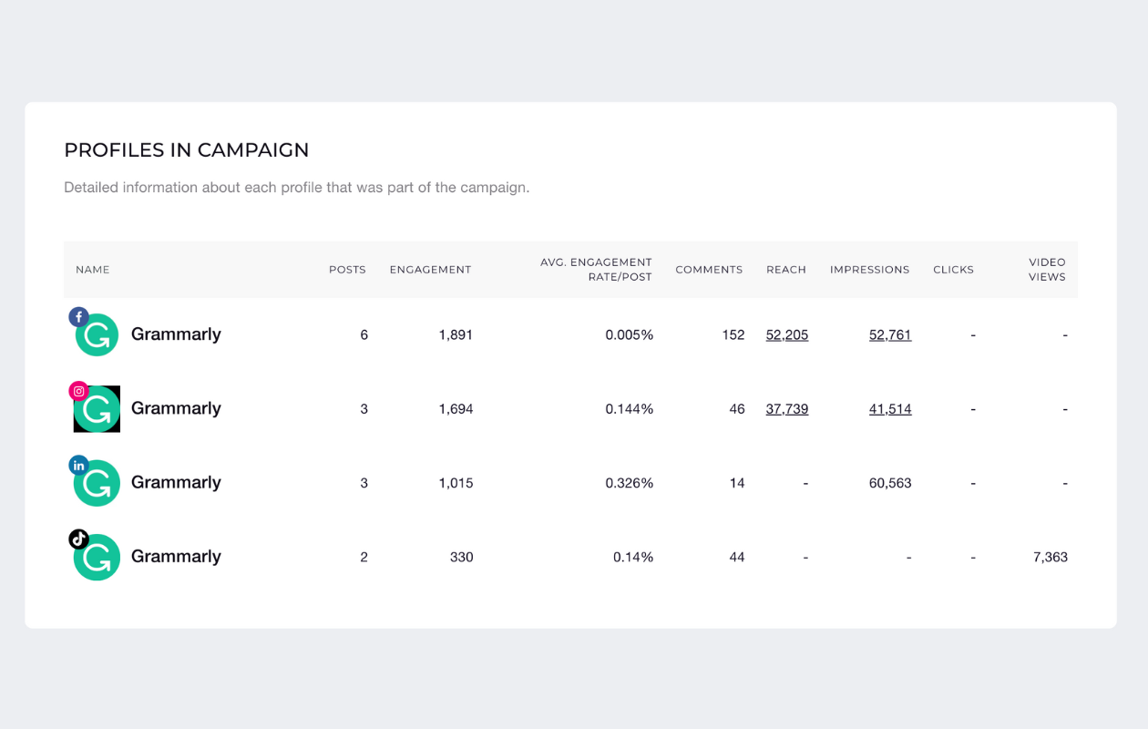Click the ENGAGEMENT column header
The image size is (1148, 729).
coord(430,270)
